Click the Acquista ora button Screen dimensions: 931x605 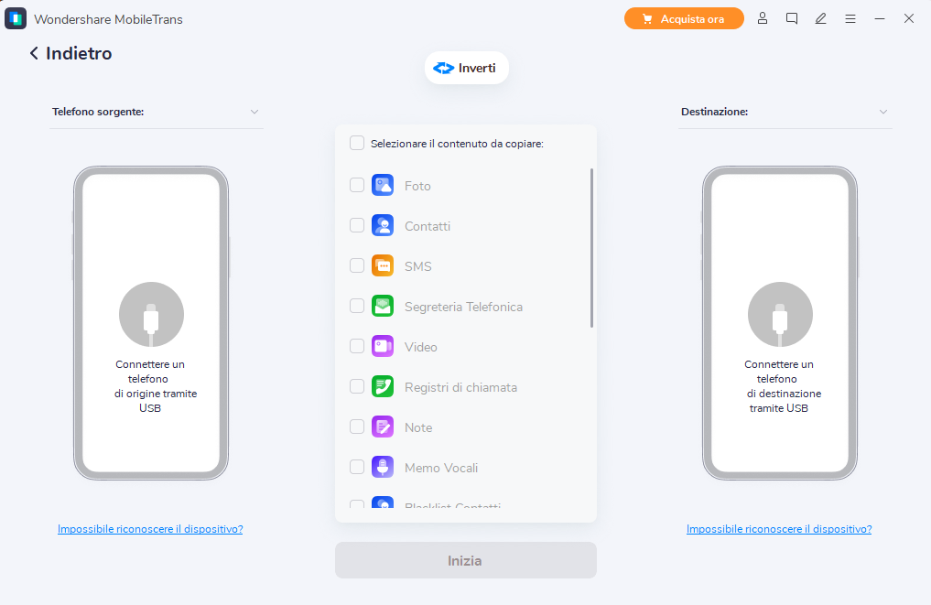[x=684, y=18]
